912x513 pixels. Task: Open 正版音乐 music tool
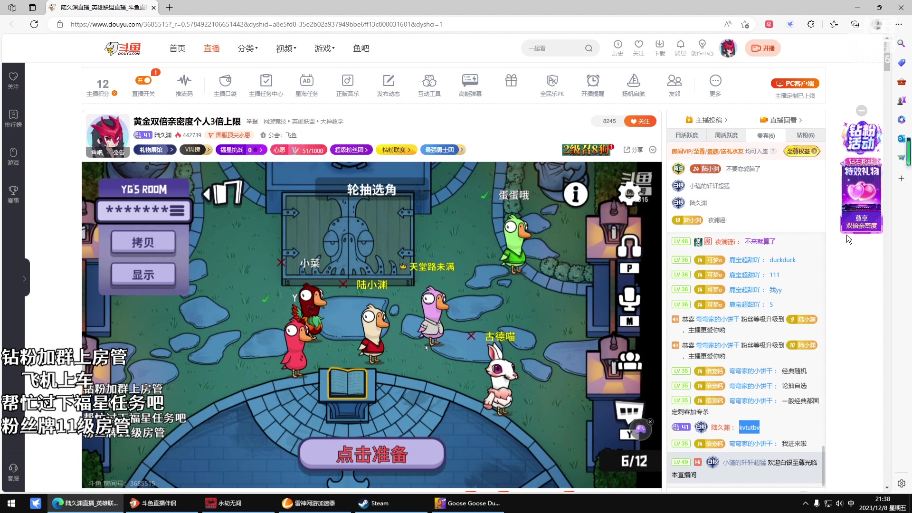[348, 85]
